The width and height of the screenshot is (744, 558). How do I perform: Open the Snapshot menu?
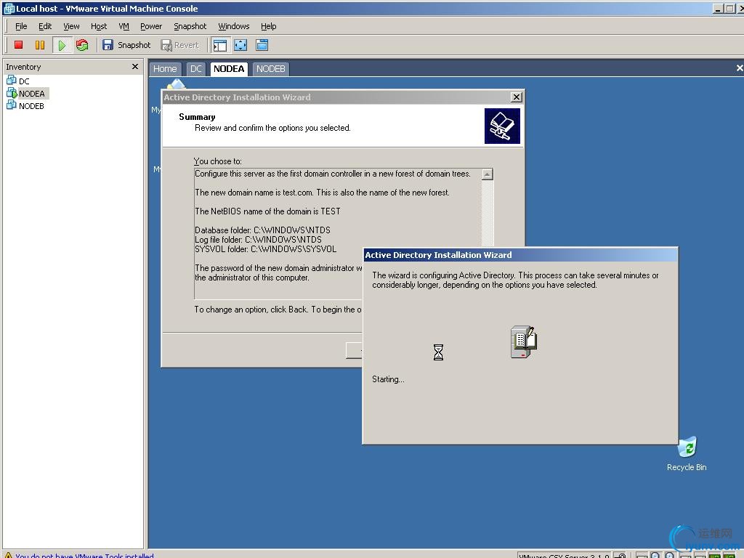click(190, 26)
